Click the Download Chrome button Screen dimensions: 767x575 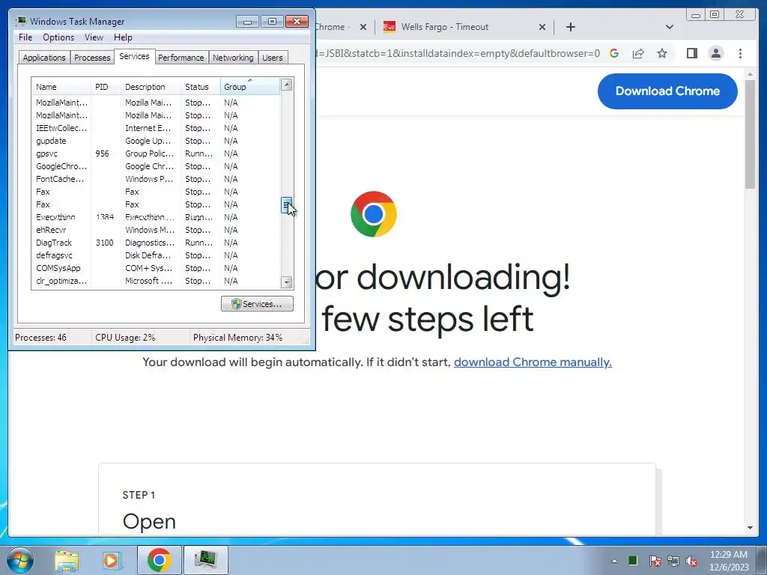[667, 91]
